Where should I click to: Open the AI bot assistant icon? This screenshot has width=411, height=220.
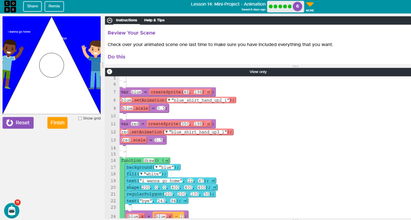click(12, 210)
